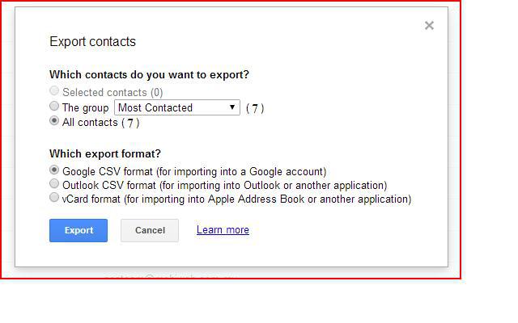This screenshot has width=518, height=323.
Task: Select the Outlook CSV format radio button
Action: (x=54, y=184)
